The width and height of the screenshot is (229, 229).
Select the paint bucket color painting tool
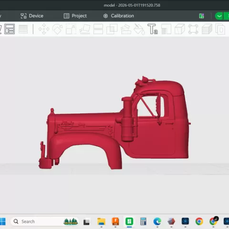139,29
